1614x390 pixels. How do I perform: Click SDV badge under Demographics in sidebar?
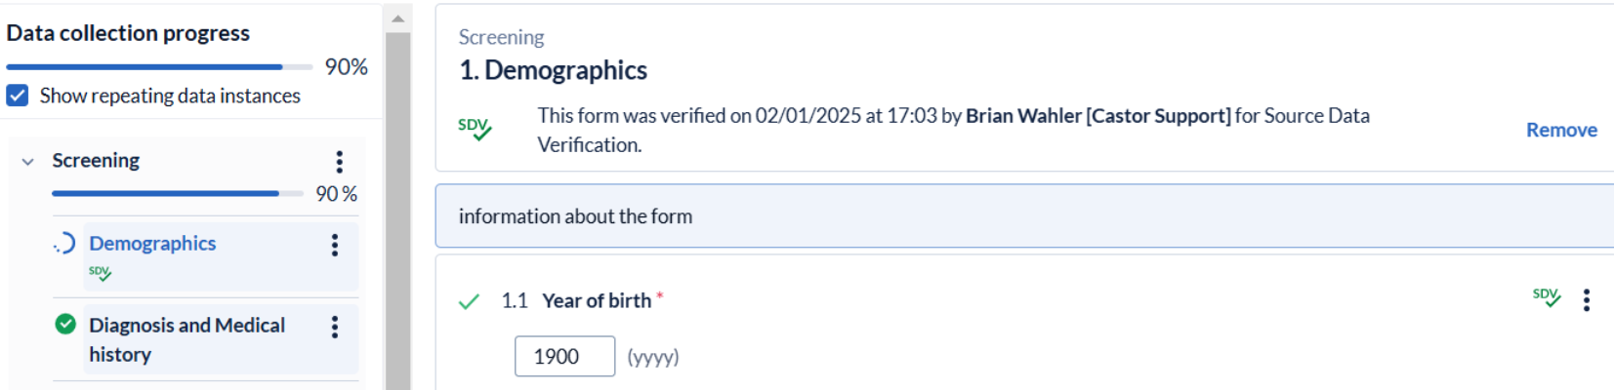click(100, 273)
